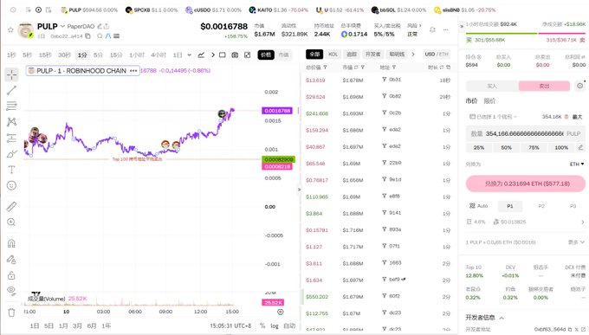Click the alert bell icon in header
The height and width of the screenshot is (335, 589).
(433, 29)
